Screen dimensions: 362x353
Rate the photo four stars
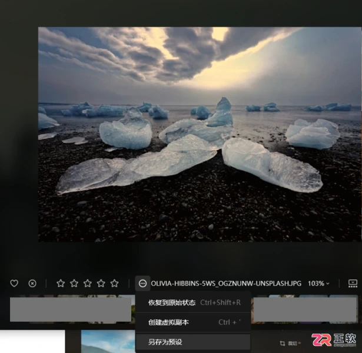tap(101, 284)
